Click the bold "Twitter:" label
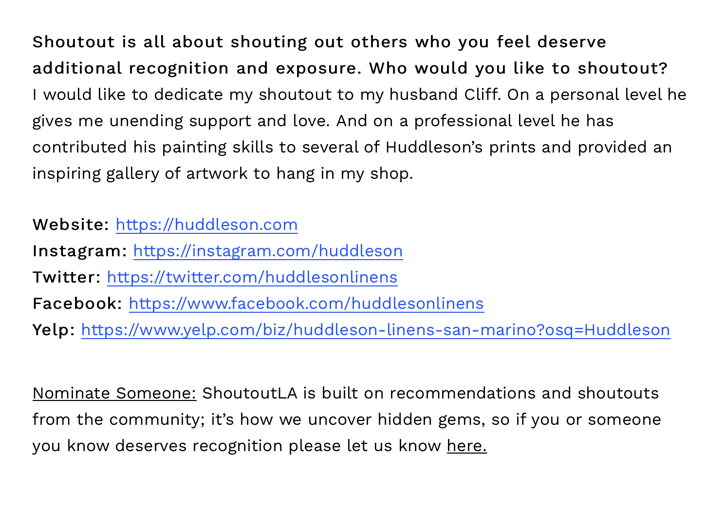This screenshot has width=723, height=512. coord(67,277)
